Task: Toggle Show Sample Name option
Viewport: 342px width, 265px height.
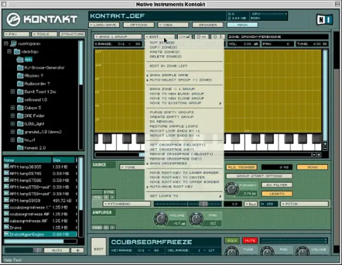Action: pos(169,75)
